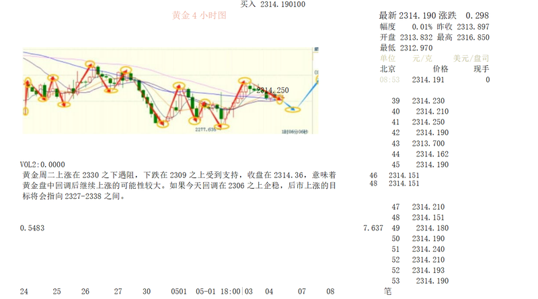The height and width of the screenshot is (299, 538).
Task: Select tick row 40 with price 2314.210
Action: pos(420,112)
